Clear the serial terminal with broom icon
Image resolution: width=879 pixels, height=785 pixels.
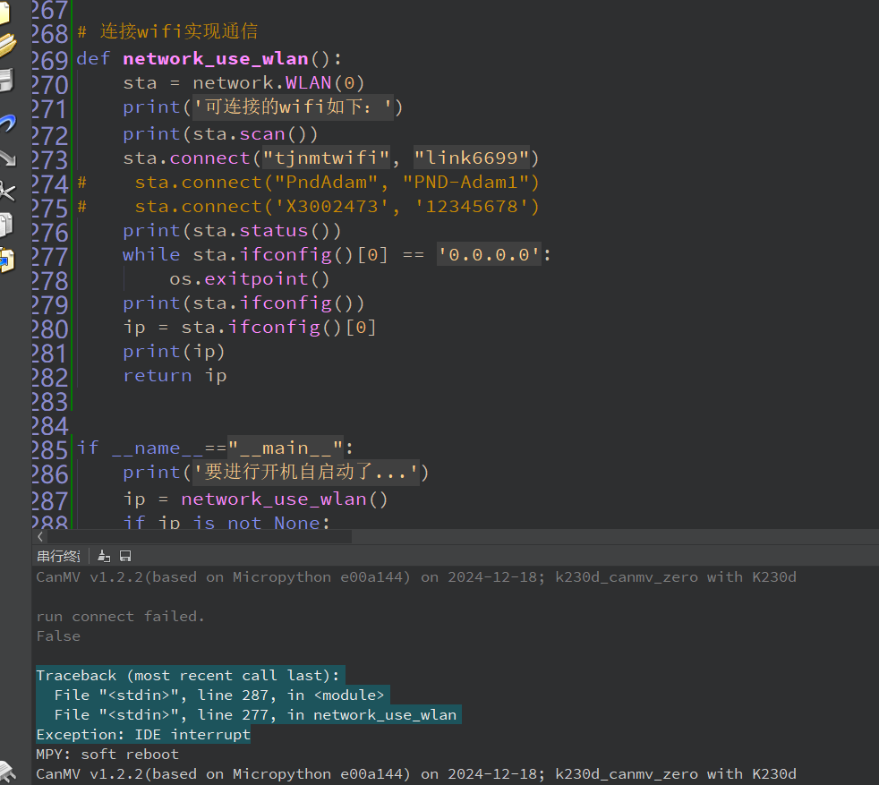coord(105,556)
